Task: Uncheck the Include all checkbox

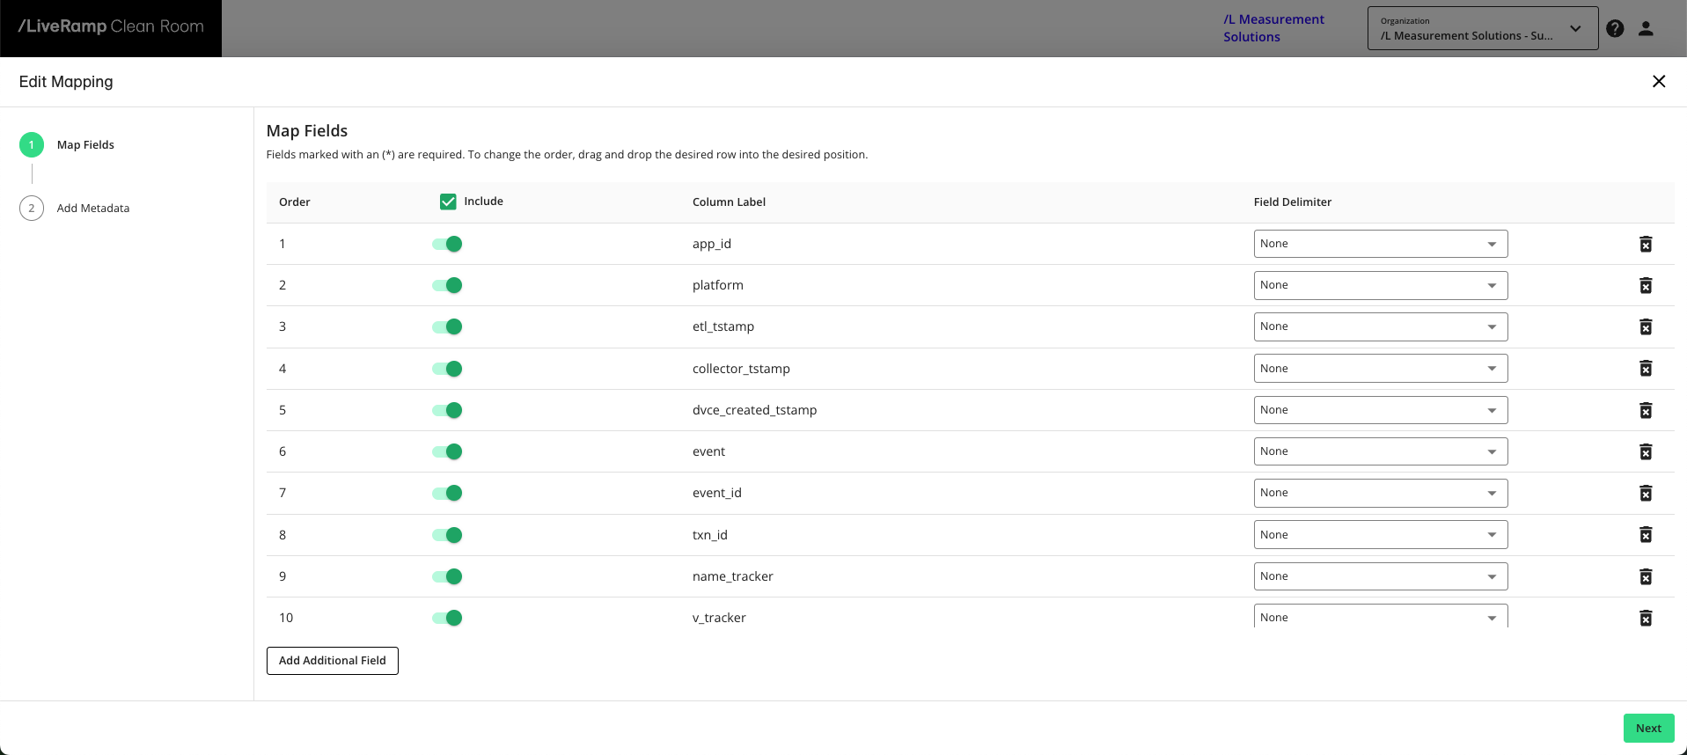Action: pos(448,202)
